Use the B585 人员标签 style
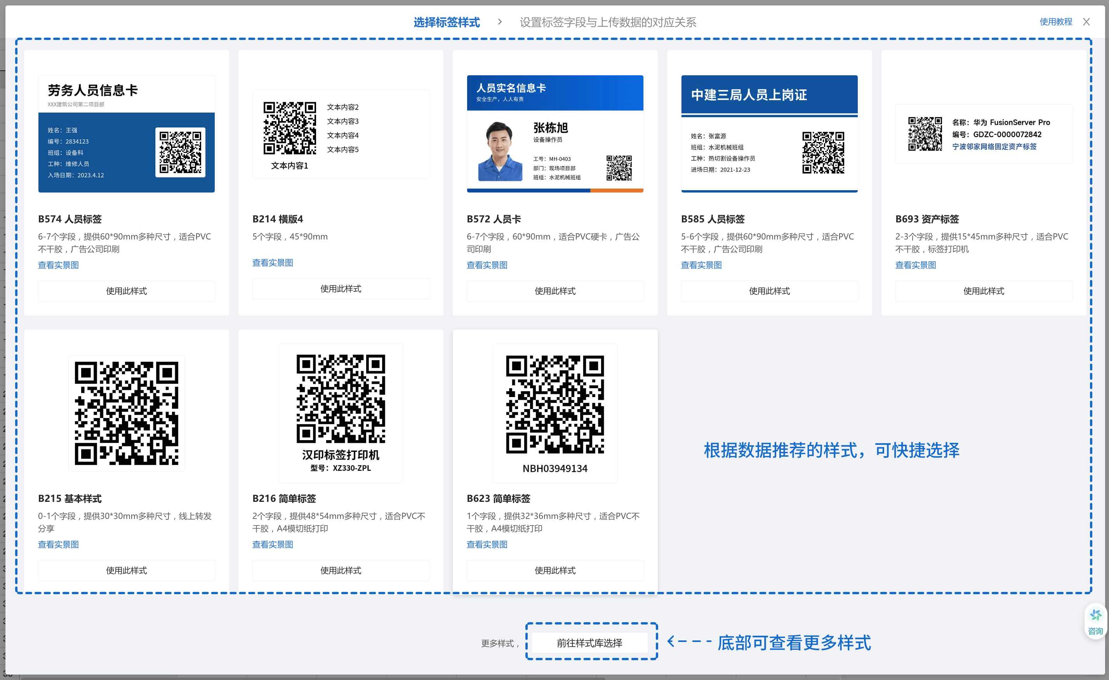The height and width of the screenshot is (680, 1109). click(x=769, y=291)
